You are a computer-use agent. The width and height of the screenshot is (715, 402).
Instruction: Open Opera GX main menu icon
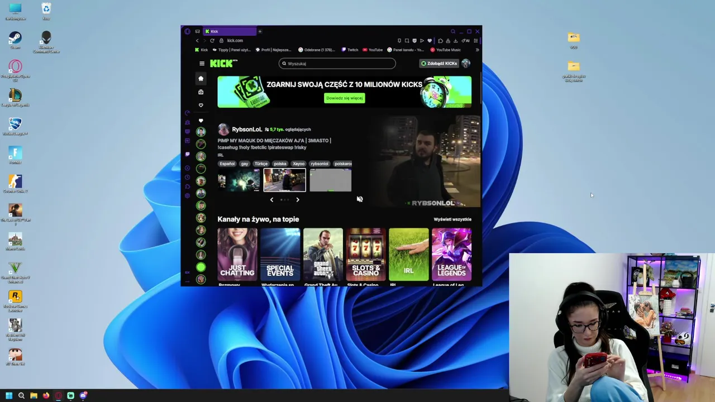pos(188,31)
